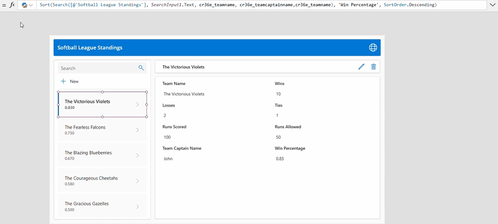This screenshot has width=498, height=224.
Task: Open details chevron for The Courageous Cheetahs
Action: (x=137, y=181)
